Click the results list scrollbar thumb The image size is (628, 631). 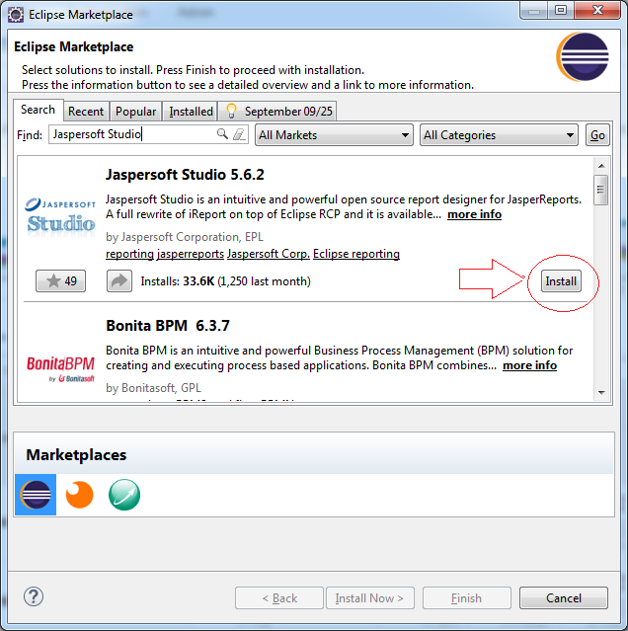coord(600,190)
